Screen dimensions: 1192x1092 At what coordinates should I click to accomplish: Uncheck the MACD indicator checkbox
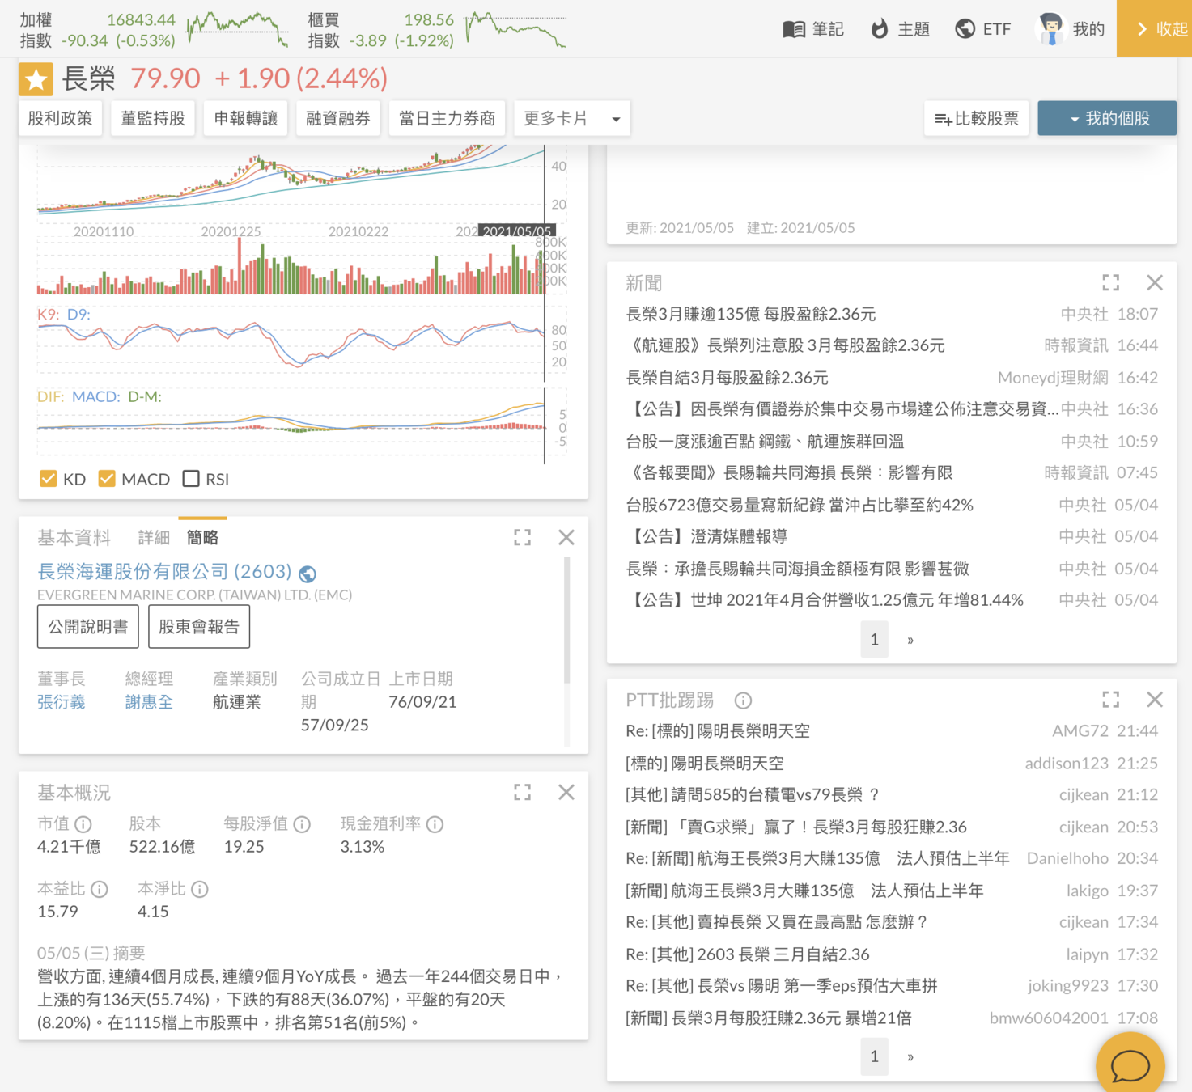coord(107,479)
